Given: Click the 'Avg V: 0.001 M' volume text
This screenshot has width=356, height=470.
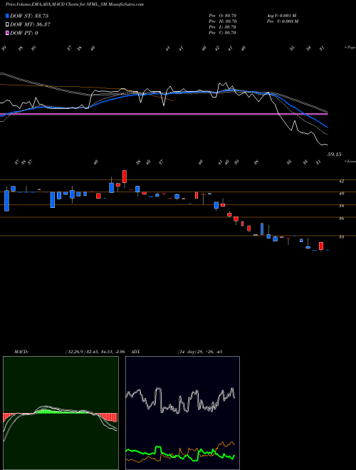Looking at the screenshot, I should 281,16.
